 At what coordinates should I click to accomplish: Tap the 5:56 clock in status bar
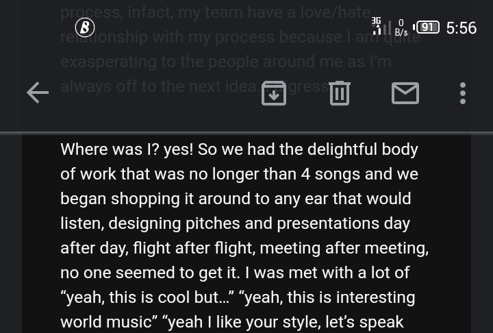(x=461, y=28)
